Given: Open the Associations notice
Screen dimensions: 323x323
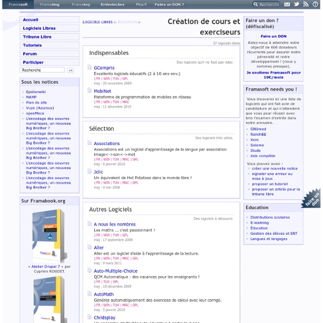Looking at the screenshot, I should click(107, 143).
